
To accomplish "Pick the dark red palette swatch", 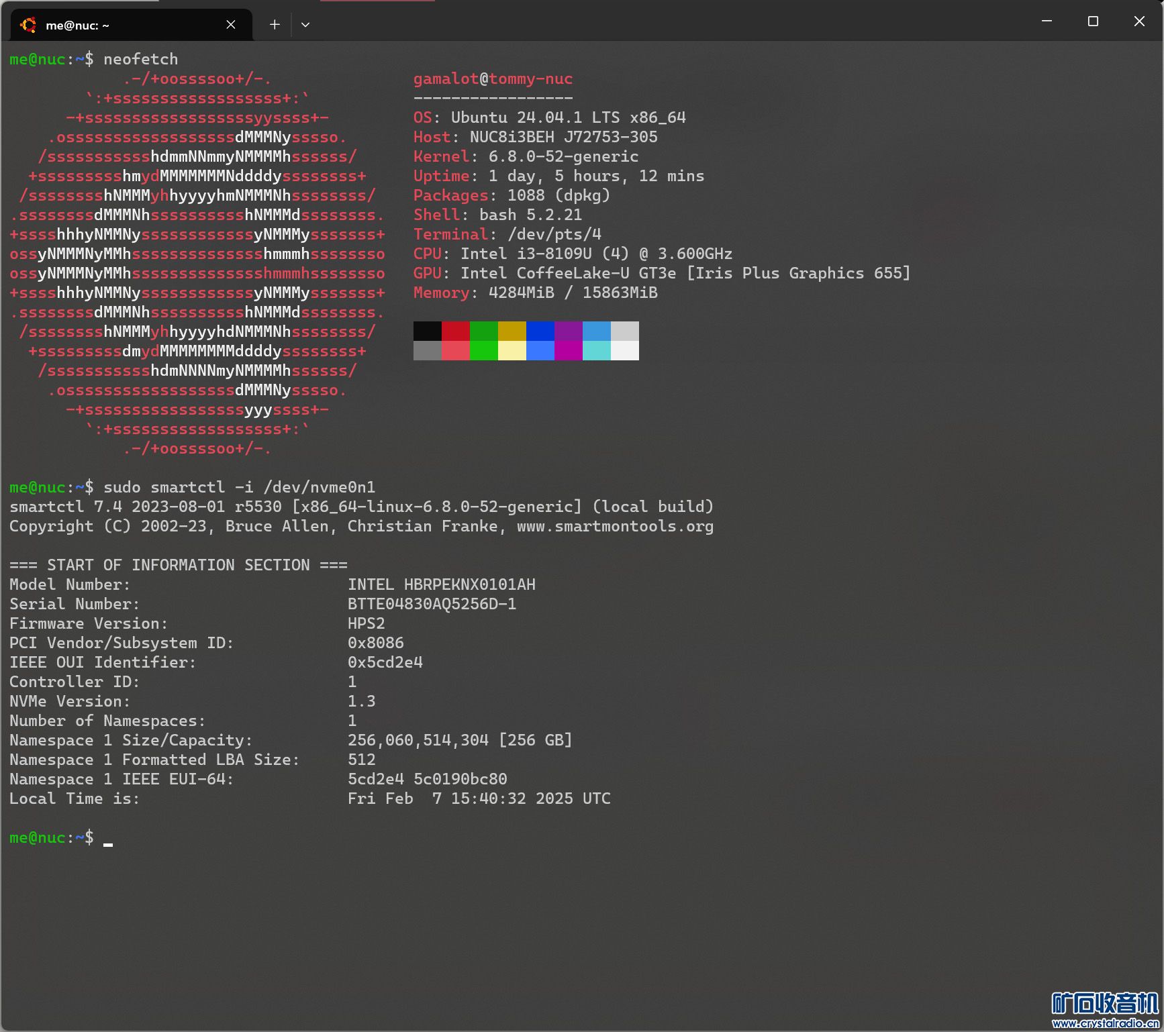I will pyautogui.click(x=456, y=331).
